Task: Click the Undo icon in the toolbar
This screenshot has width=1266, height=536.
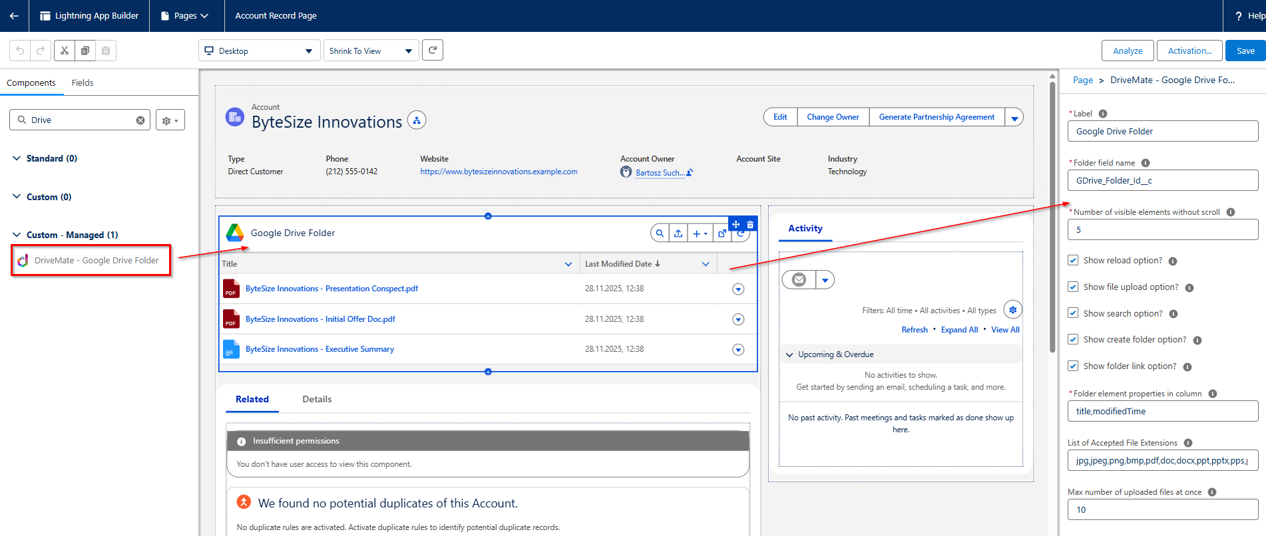Action: click(x=20, y=51)
